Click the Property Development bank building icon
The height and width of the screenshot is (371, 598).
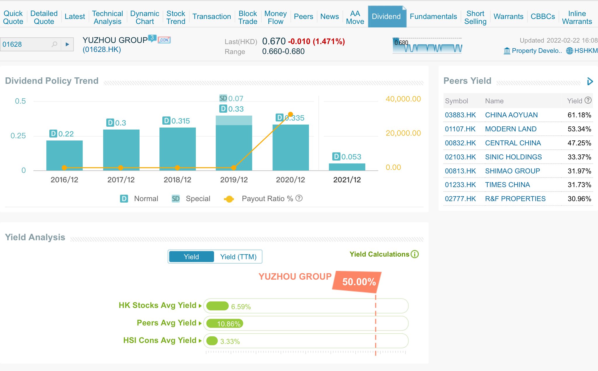(x=507, y=51)
